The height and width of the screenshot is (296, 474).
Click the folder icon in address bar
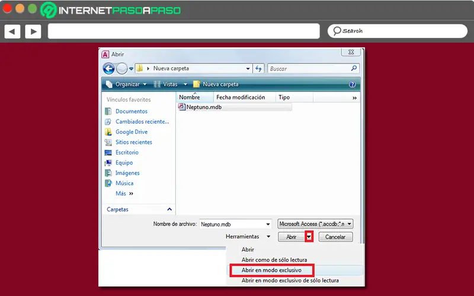pyautogui.click(x=140, y=69)
